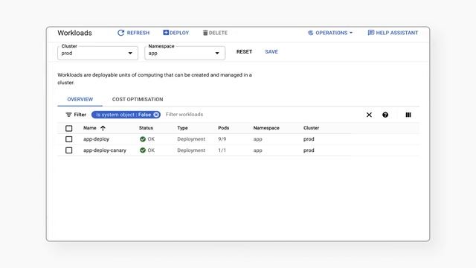Image resolution: width=476 pixels, height=268 pixels.
Task: Open the app-deploy-canary workload
Action: [x=105, y=150]
